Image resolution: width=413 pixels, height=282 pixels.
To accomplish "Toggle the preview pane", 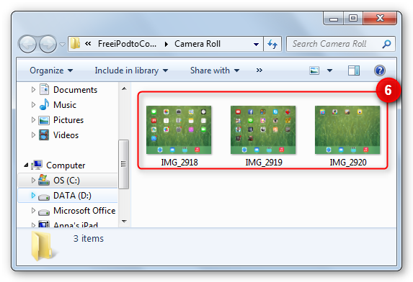I will pyautogui.click(x=353, y=70).
